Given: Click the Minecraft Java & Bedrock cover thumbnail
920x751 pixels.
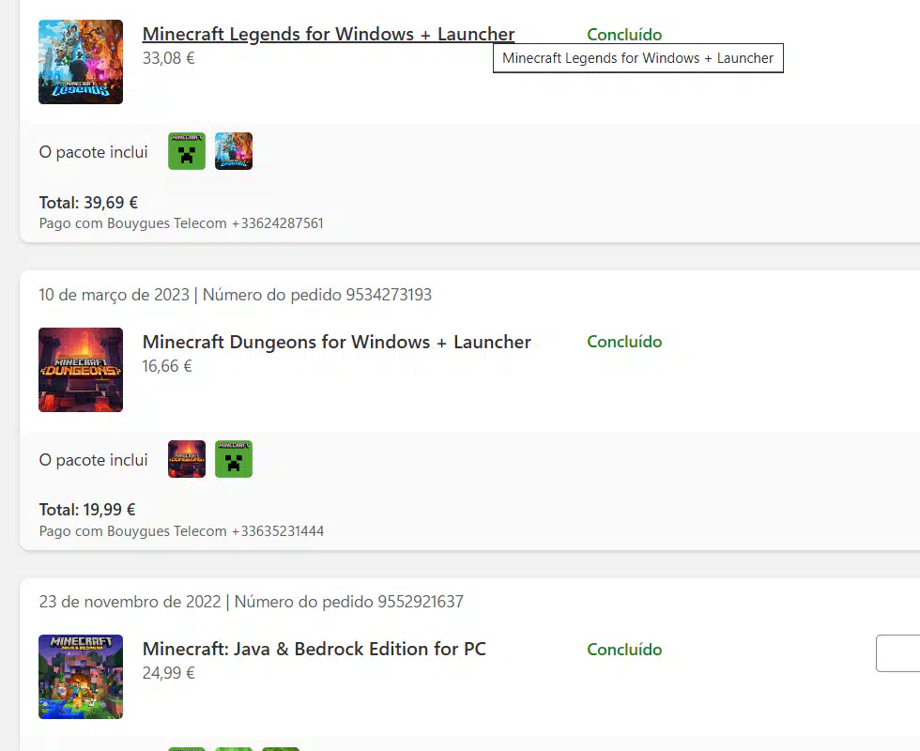Looking at the screenshot, I should click(x=81, y=677).
